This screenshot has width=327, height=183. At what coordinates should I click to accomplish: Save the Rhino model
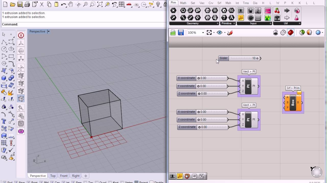[x=20, y=4]
